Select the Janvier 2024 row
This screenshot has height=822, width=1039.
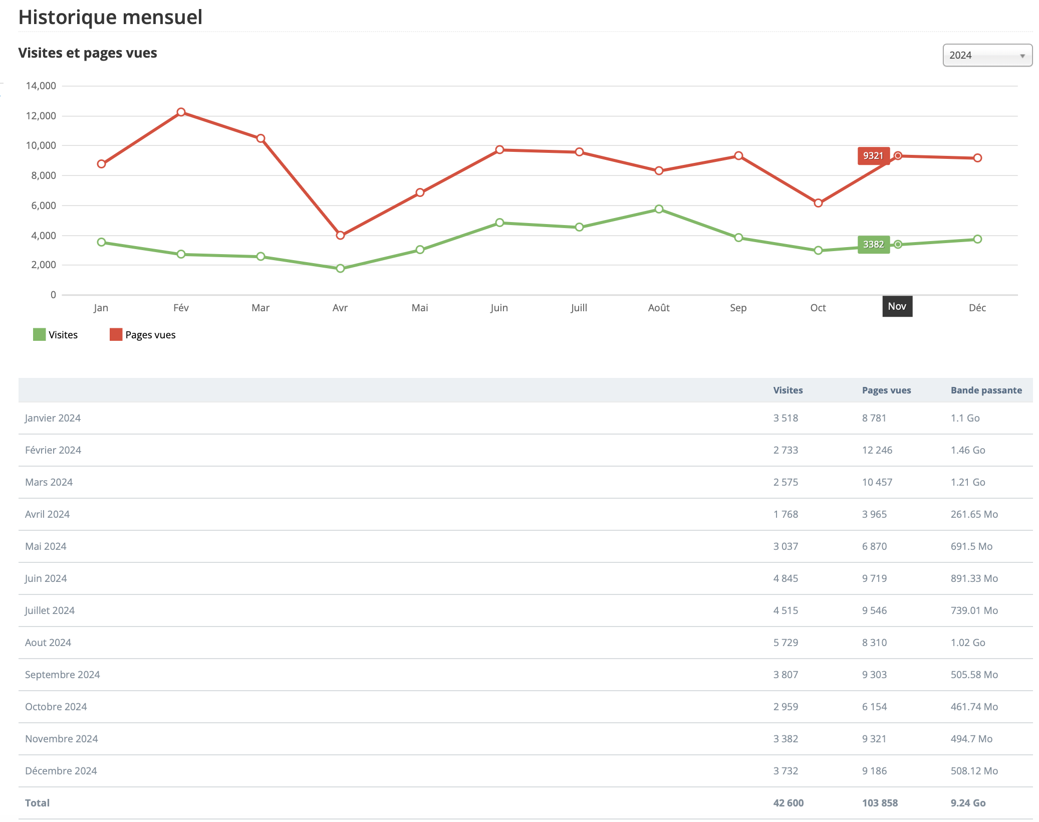coord(526,418)
